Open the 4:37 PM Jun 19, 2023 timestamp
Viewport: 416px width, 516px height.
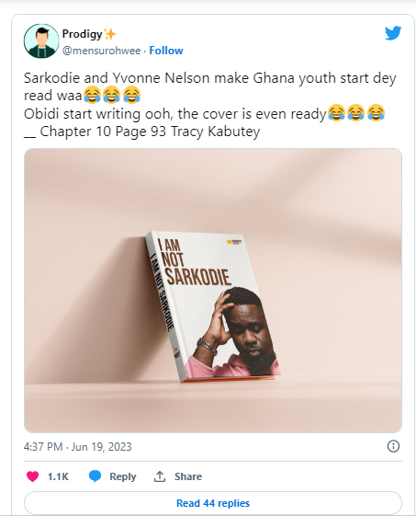click(x=77, y=447)
